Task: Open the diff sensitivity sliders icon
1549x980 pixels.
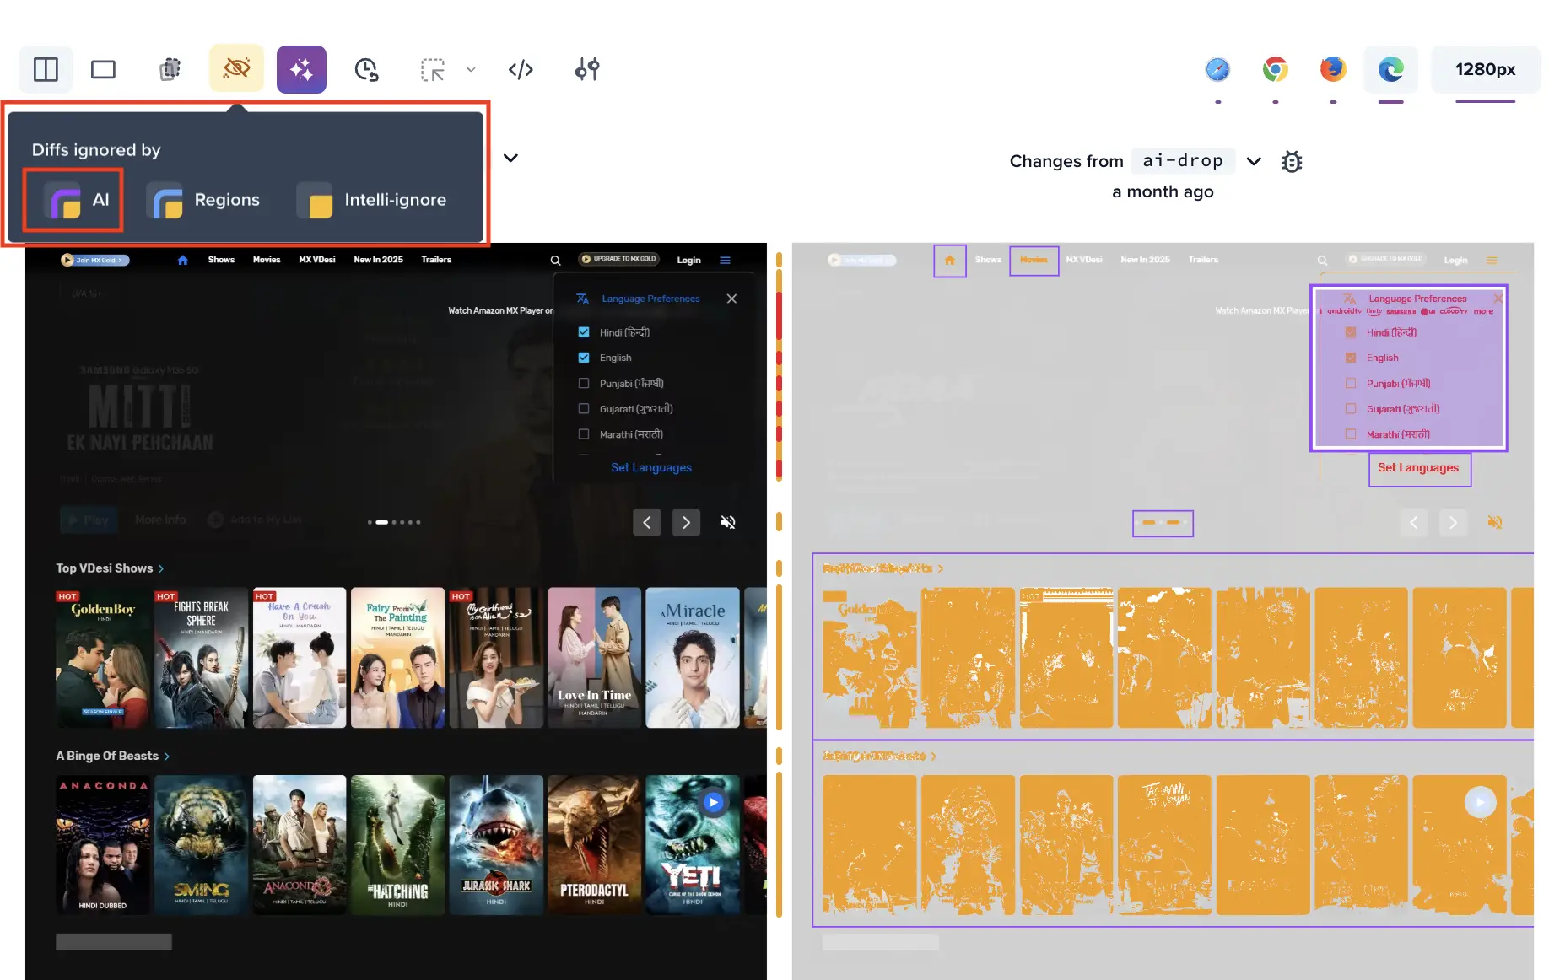Action: point(587,69)
